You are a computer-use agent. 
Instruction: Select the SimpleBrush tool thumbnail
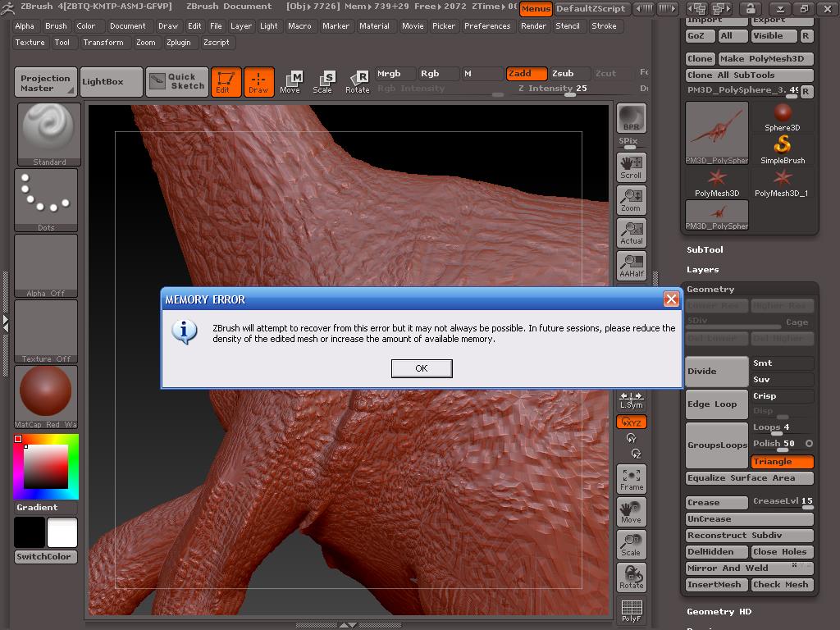(782, 149)
